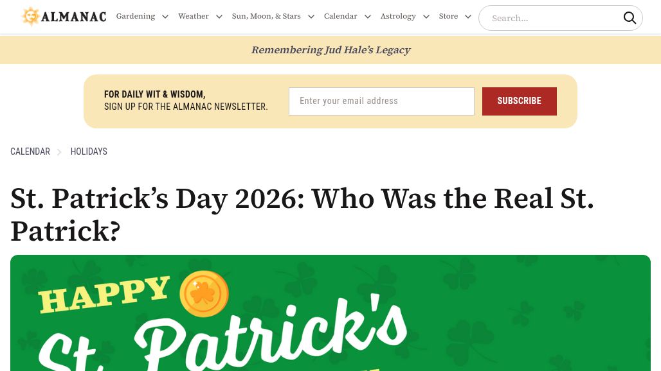Image resolution: width=661 pixels, height=371 pixels.
Task: Expand the Store menu chevron
Action: tap(468, 17)
